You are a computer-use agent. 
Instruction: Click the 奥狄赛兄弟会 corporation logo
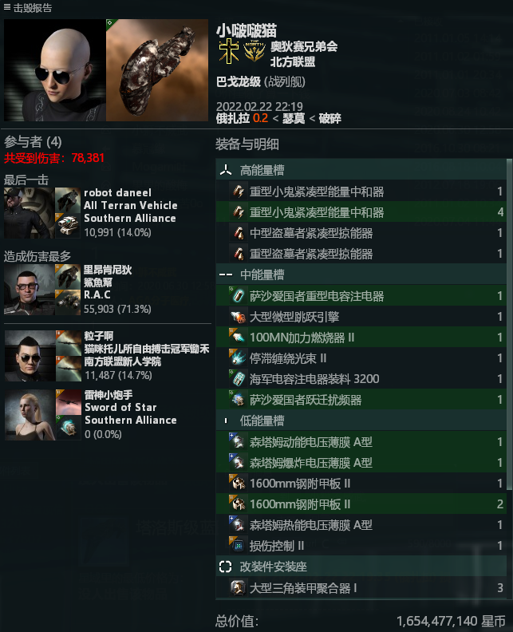coord(228,51)
